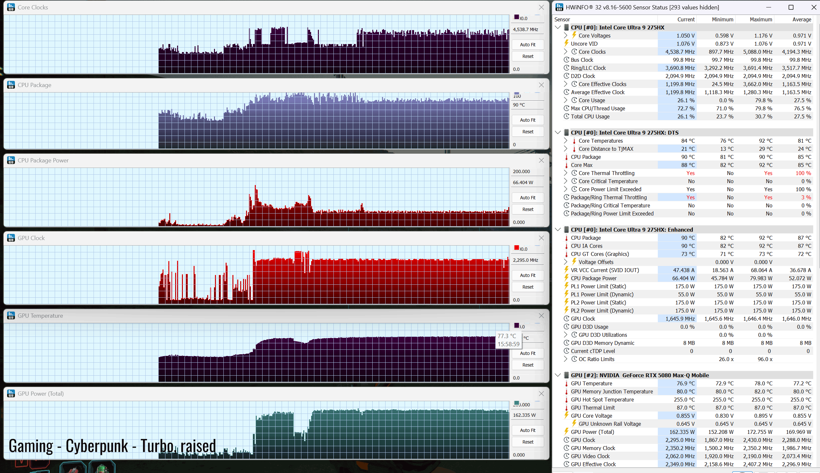
Task: Click Reset in the GPU Power (Total) graph
Action: coord(528,442)
